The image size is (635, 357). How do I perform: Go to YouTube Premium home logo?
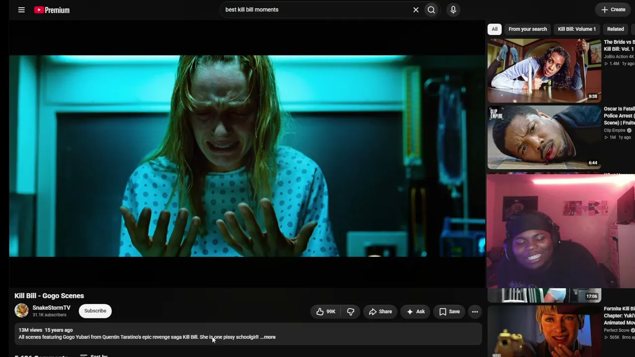52,10
